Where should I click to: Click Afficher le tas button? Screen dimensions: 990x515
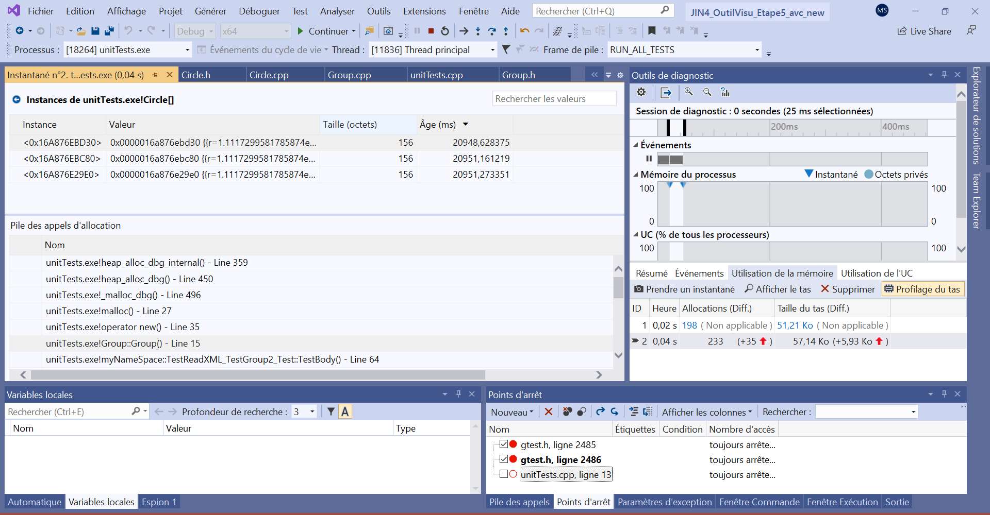point(778,289)
